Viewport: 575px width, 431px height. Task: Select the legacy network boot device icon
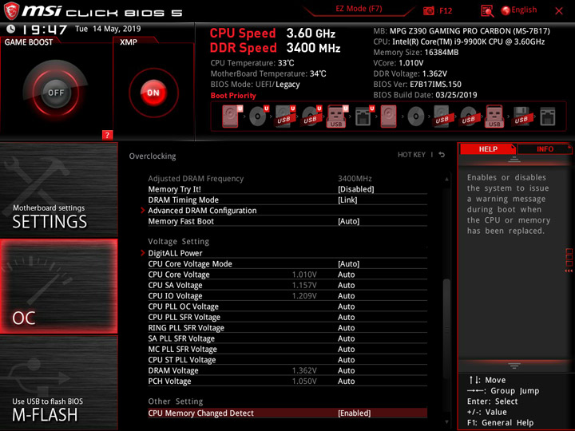[x=548, y=117]
